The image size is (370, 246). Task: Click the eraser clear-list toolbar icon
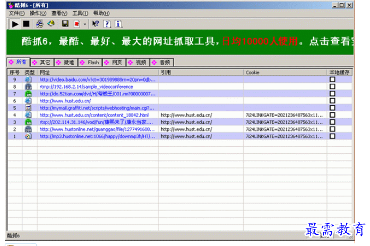pyautogui.click(x=51, y=24)
